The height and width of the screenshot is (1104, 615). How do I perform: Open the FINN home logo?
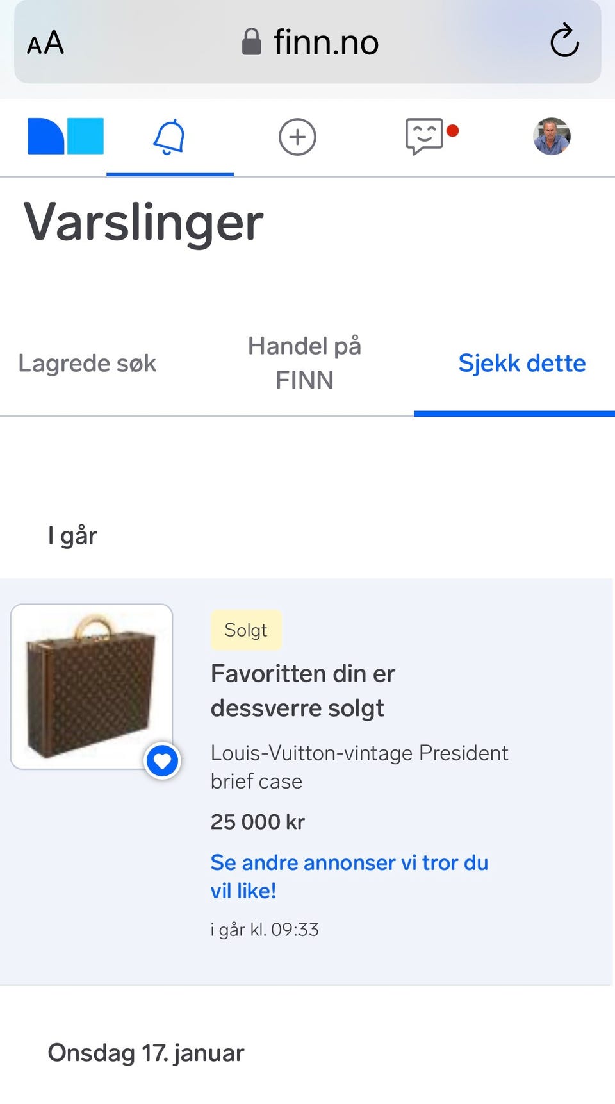point(65,136)
